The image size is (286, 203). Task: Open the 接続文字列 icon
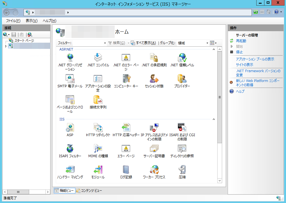click(x=98, y=100)
